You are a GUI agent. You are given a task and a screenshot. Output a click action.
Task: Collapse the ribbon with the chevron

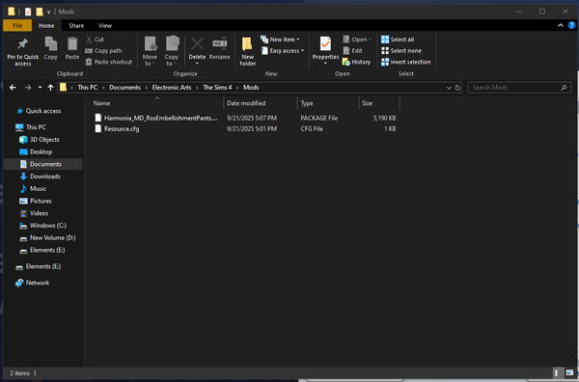point(560,25)
